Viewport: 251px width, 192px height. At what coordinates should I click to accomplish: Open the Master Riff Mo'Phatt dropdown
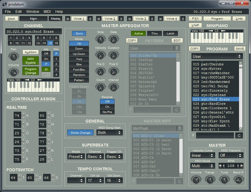click(157, 128)
